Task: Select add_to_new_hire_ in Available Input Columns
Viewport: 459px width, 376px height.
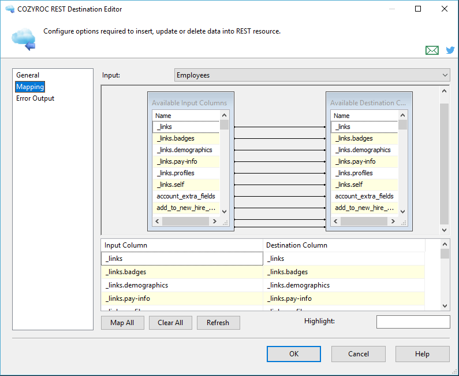Action: click(186, 208)
